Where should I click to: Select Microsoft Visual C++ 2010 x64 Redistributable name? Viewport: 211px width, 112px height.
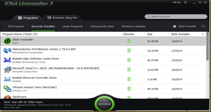pyautogui.click(x=56, y=68)
